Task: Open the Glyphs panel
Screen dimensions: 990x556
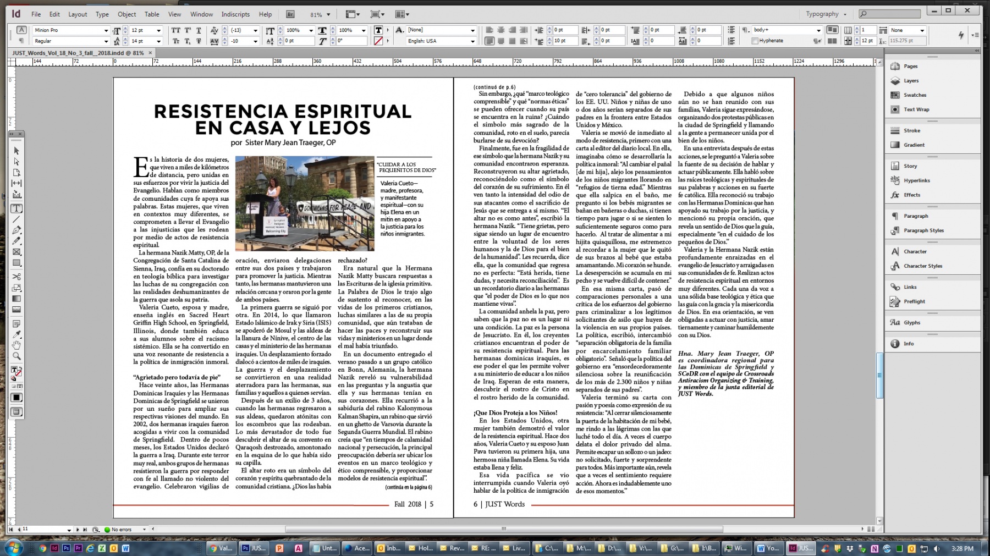Action: [x=911, y=323]
